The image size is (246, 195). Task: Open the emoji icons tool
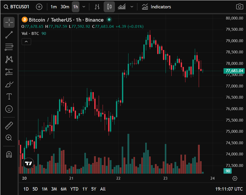pos(9,109)
